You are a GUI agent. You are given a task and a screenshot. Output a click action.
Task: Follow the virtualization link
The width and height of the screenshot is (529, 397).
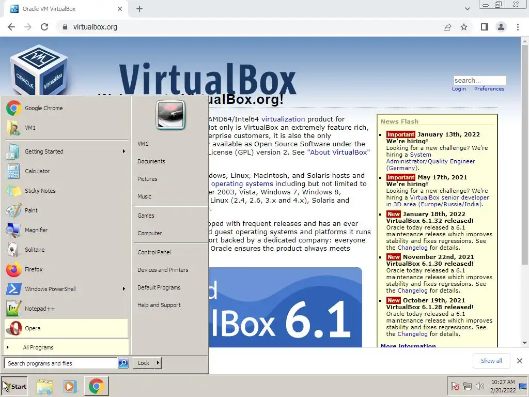click(x=283, y=119)
